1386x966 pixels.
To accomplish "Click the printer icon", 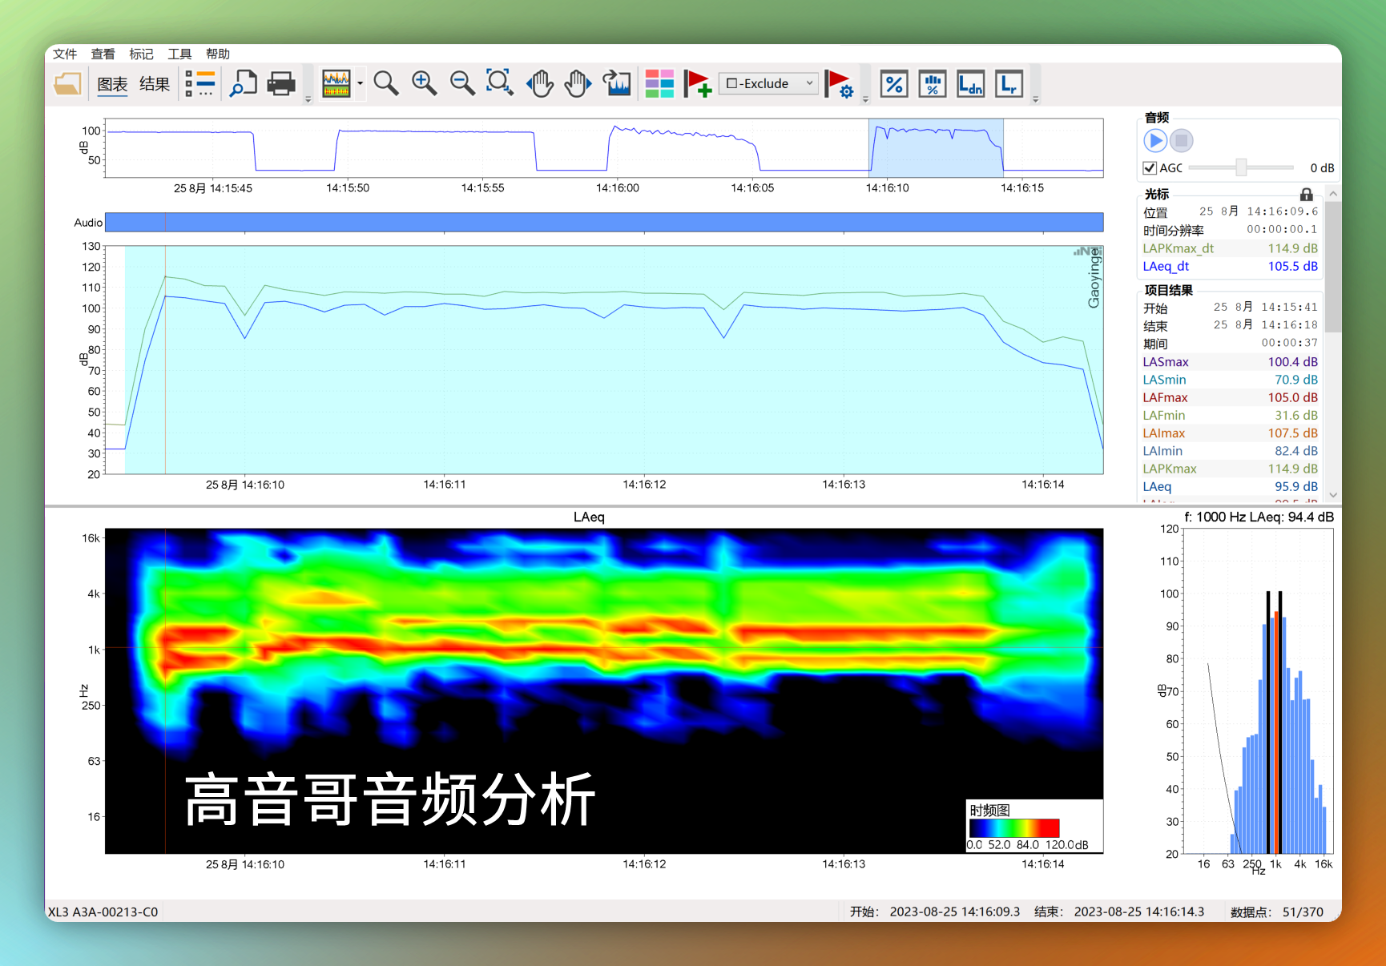I will (281, 83).
